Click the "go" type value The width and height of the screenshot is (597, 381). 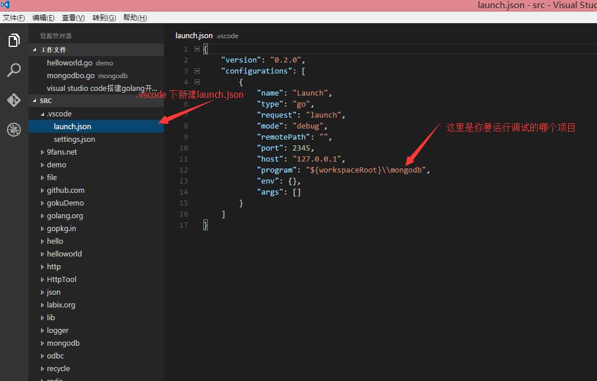tap(302, 104)
